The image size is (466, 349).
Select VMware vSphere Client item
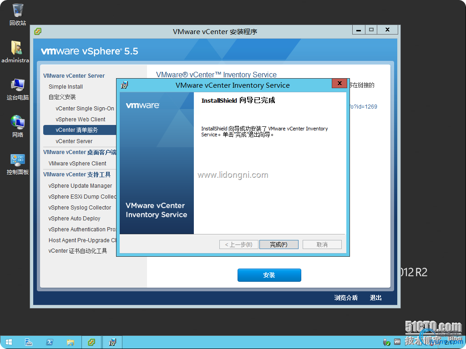point(77,164)
